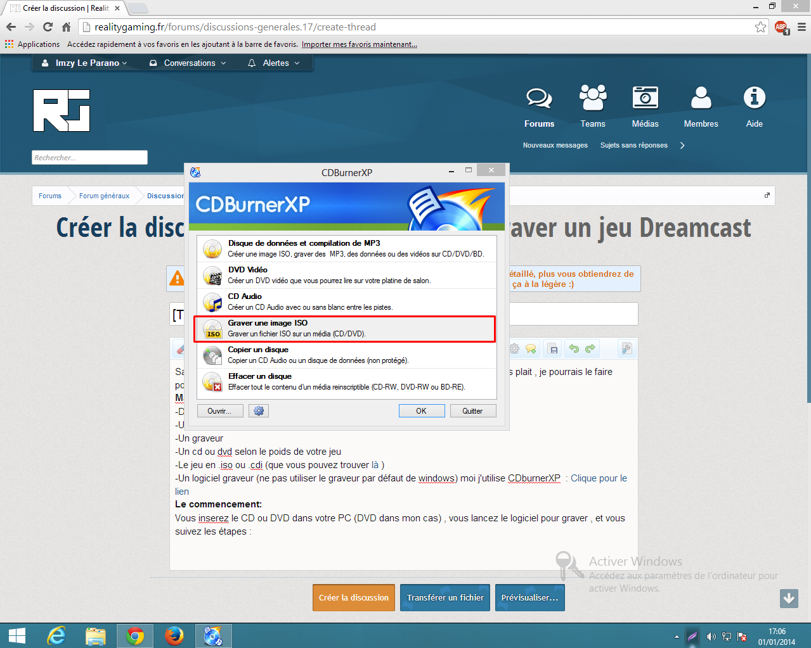Click the scroll-to-bottom arrow button

tap(789, 598)
